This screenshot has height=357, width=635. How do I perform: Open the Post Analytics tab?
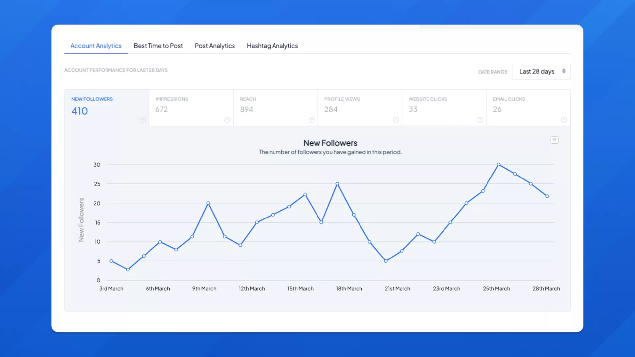pyautogui.click(x=215, y=46)
